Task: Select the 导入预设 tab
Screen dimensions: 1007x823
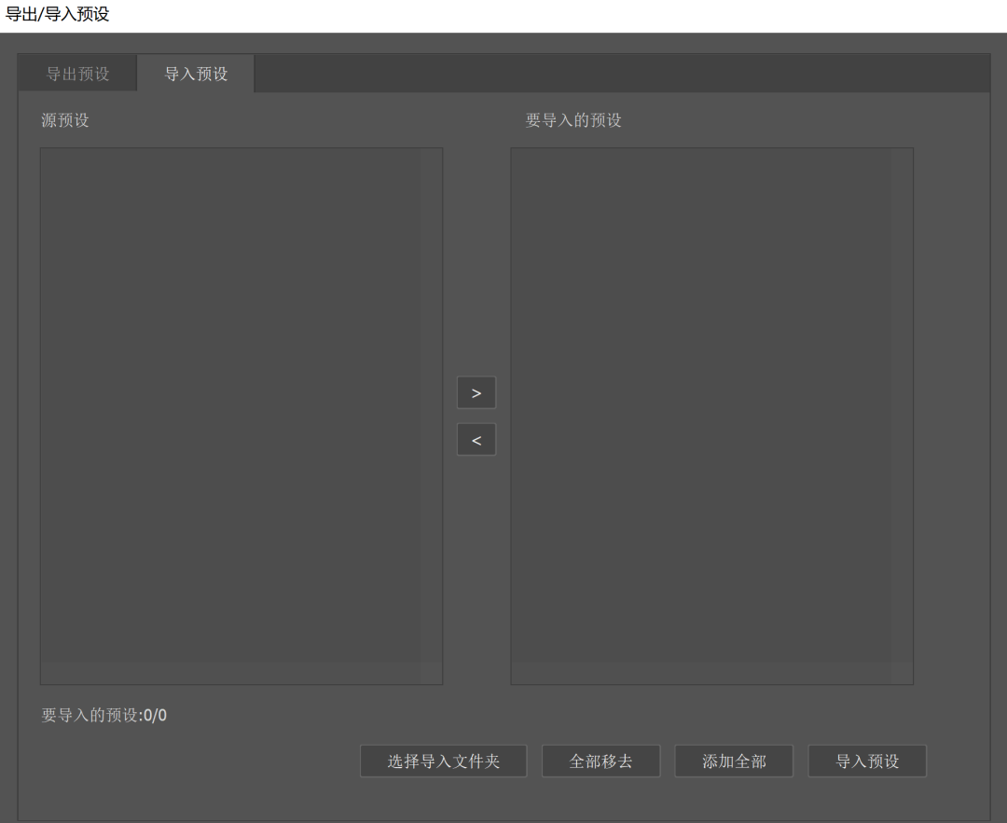Action: (196, 73)
